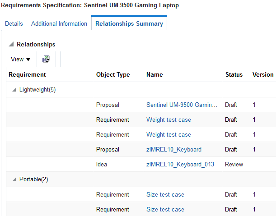Open the second Weight test case link
Viewport: 276px width, 216px height.
tap(168, 134)
